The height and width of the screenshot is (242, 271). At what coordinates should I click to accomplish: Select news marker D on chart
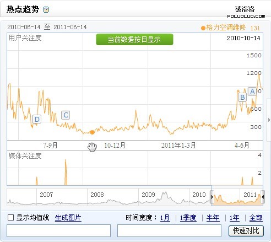[37, 120]
